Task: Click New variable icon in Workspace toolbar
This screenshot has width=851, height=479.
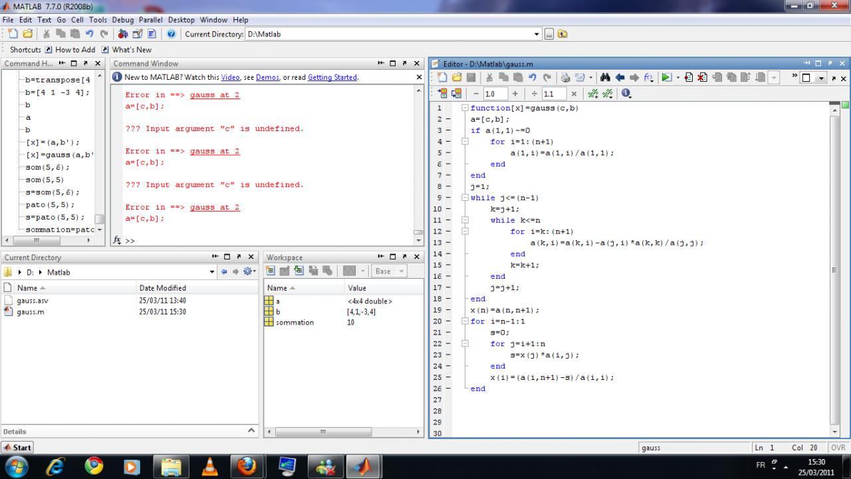Action: [271, 271]
